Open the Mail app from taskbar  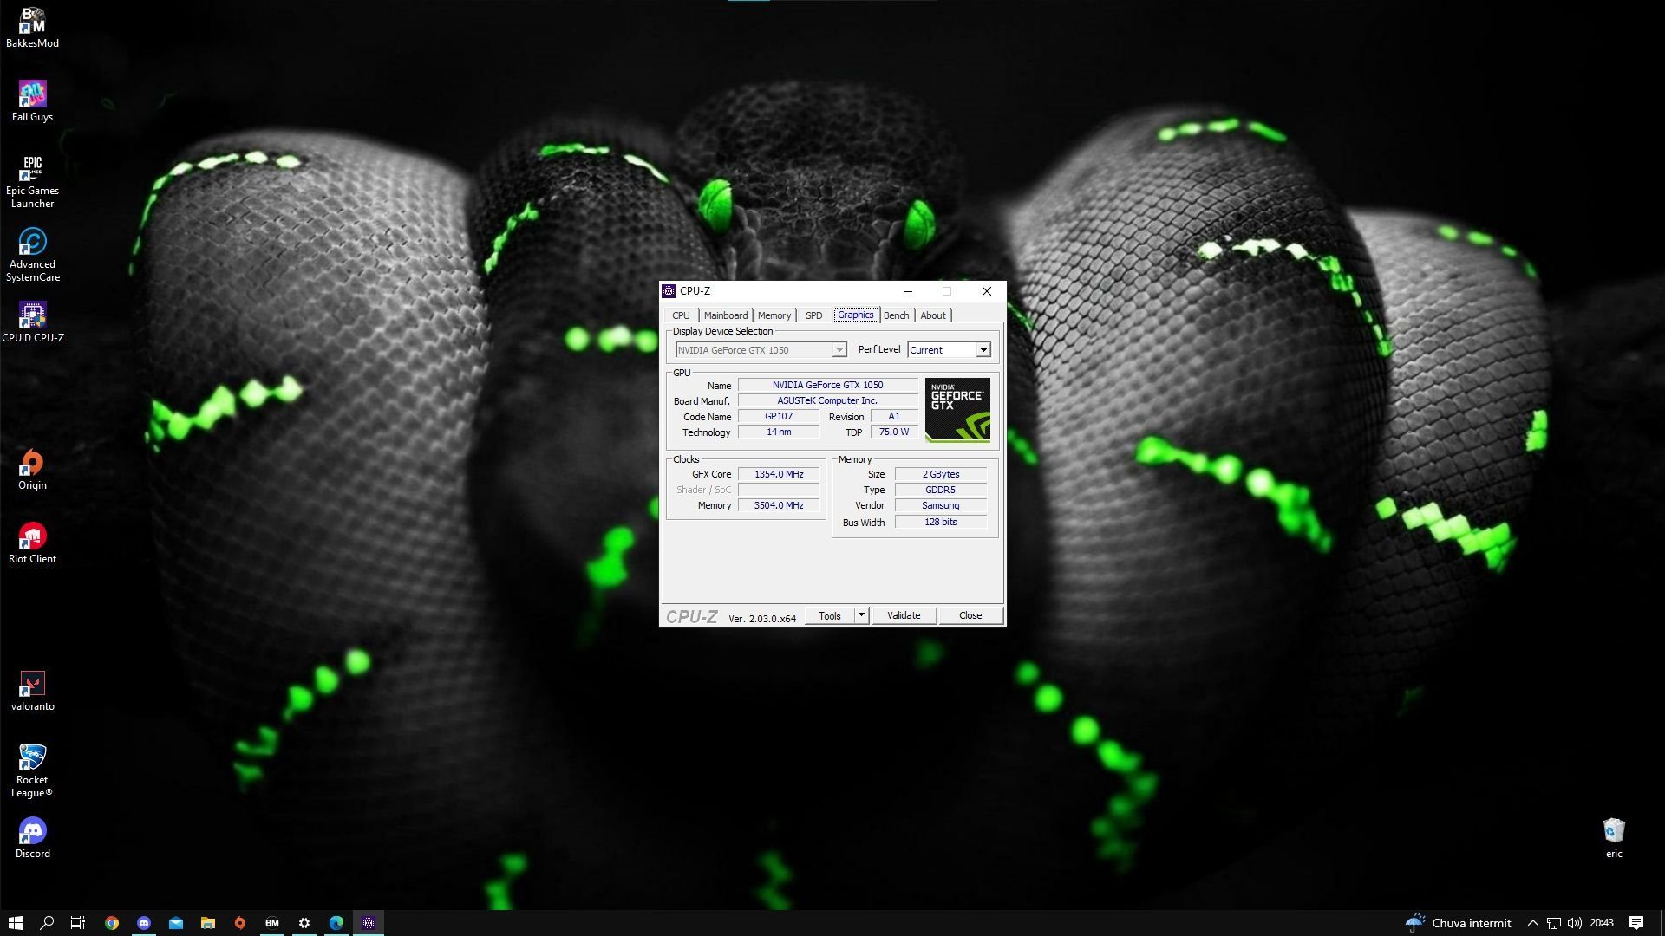coord(176,923)
